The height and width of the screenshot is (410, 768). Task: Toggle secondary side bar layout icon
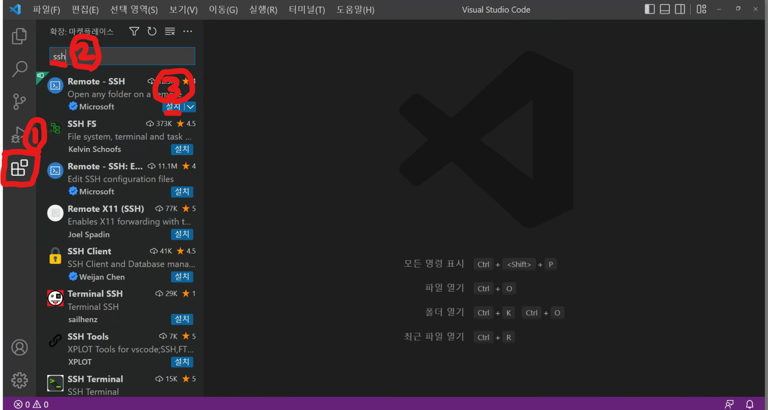point(680,9)
